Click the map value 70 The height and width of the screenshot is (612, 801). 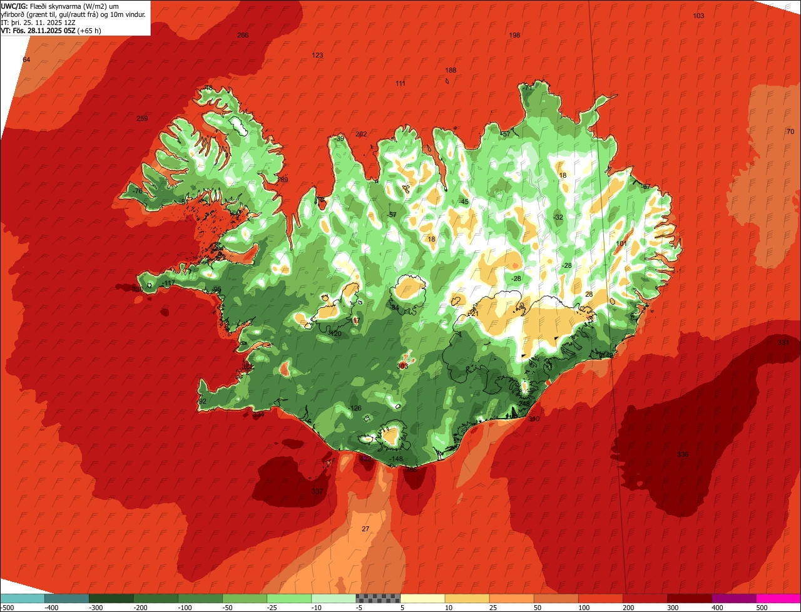click(x=790, y=131)
